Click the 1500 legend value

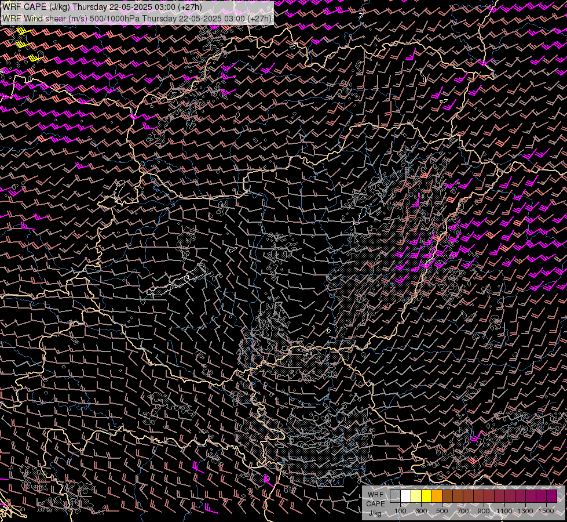click(x=546, y=511)
